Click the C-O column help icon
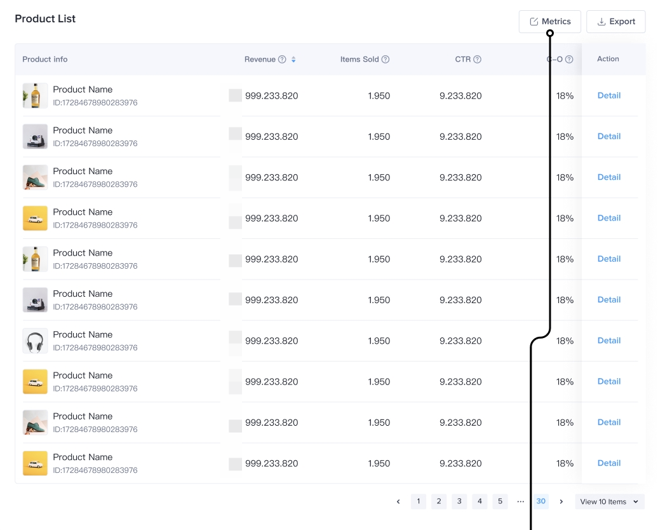This screenshot has height=530, width=658. (x=569, y=60)
